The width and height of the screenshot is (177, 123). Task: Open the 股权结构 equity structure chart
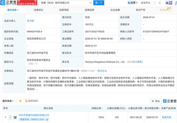coord(31,101)
